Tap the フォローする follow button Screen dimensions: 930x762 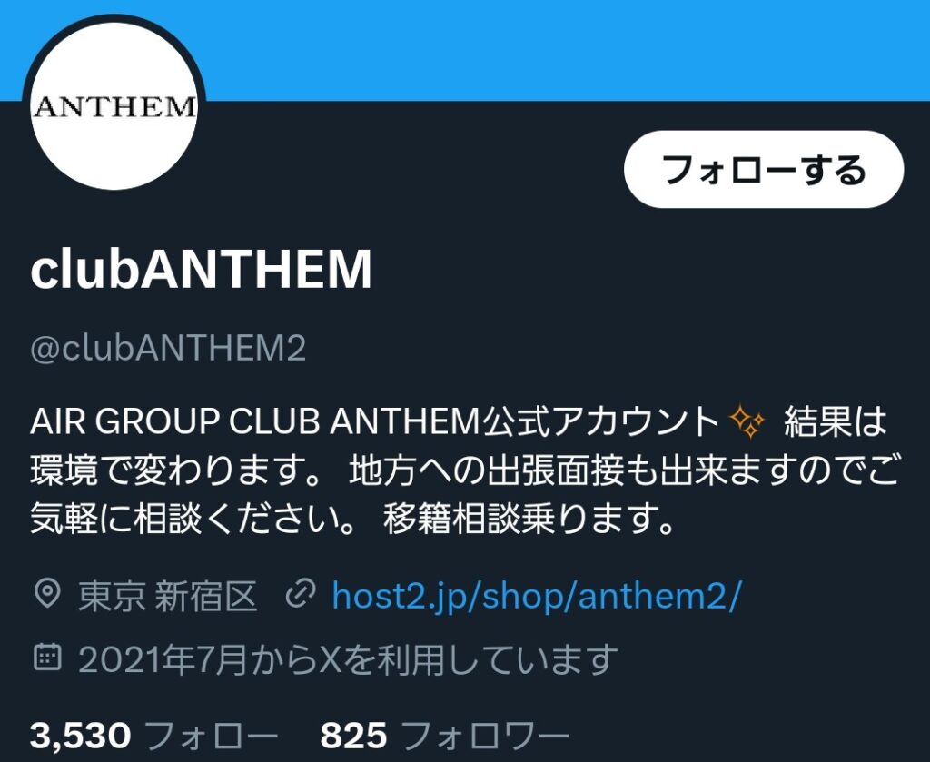(764, 170)
